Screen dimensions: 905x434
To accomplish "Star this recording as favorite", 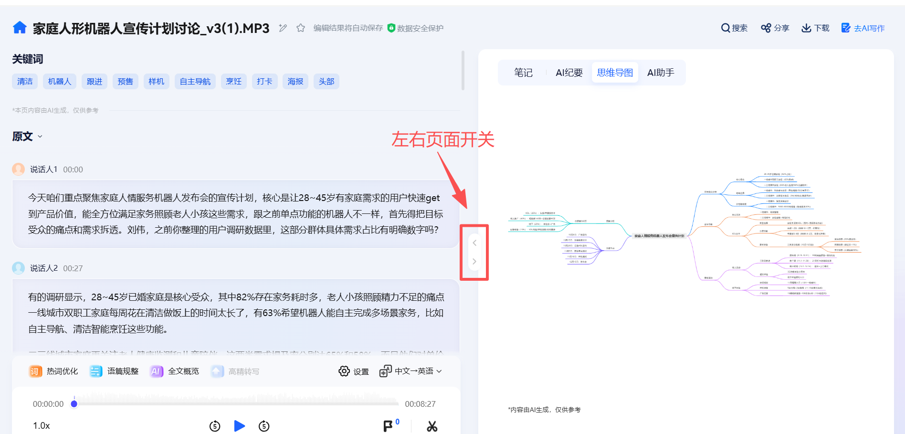I will click(301, 28).
